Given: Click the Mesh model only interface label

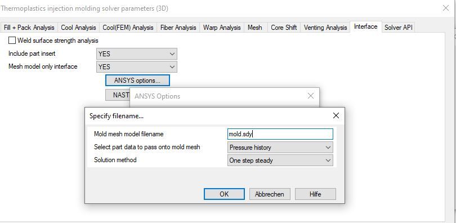Looking at the screenshot, I should tap(43, 66).
